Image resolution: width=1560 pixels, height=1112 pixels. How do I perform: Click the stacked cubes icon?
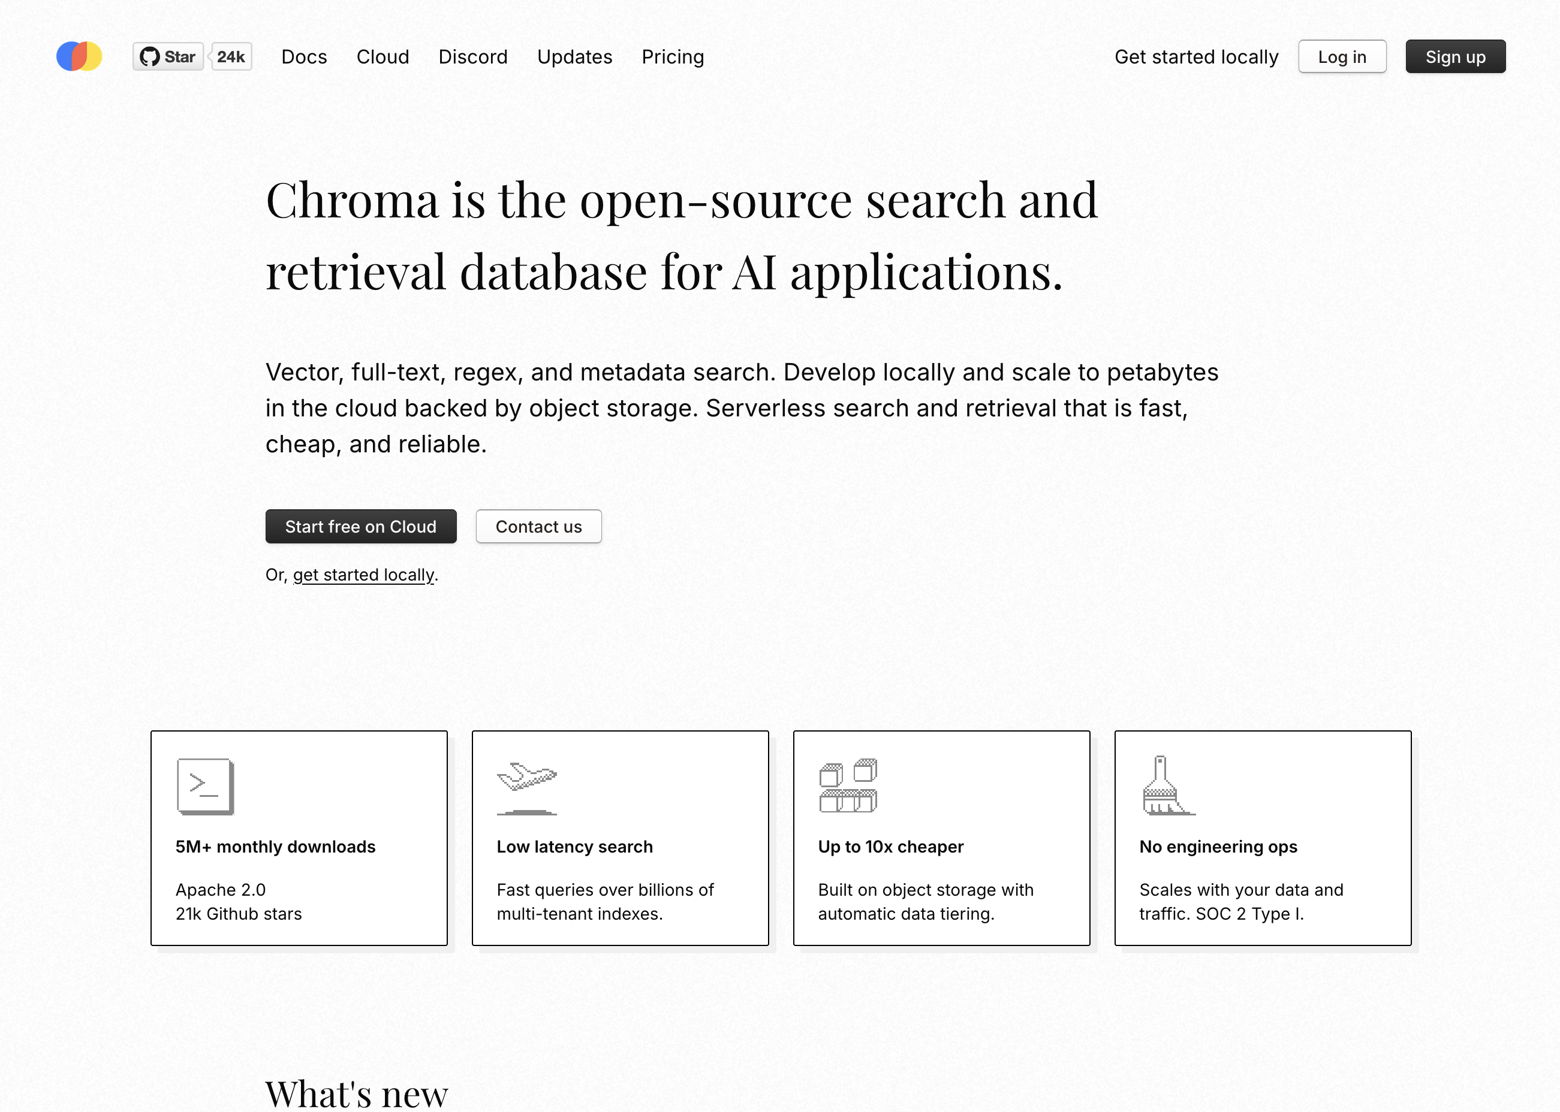(x=848, y=786)
